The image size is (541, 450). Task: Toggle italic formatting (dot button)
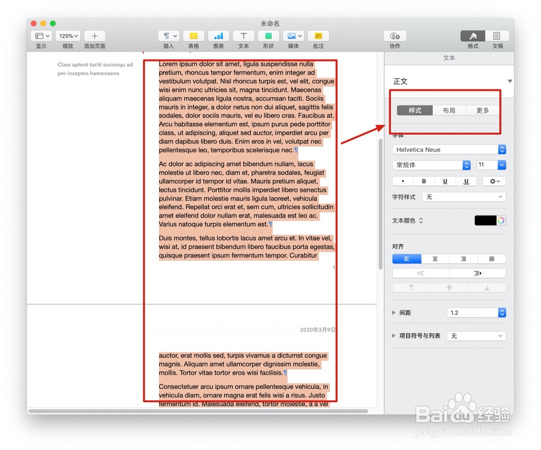pyautogui.click(x=403, y=181)
